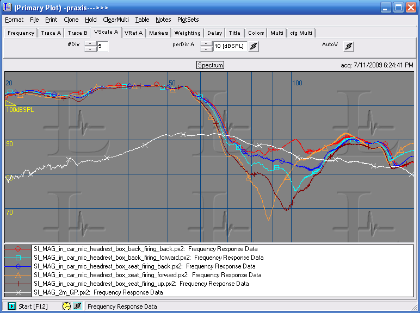Open the ClearMulti menu

tap(116, 20)
